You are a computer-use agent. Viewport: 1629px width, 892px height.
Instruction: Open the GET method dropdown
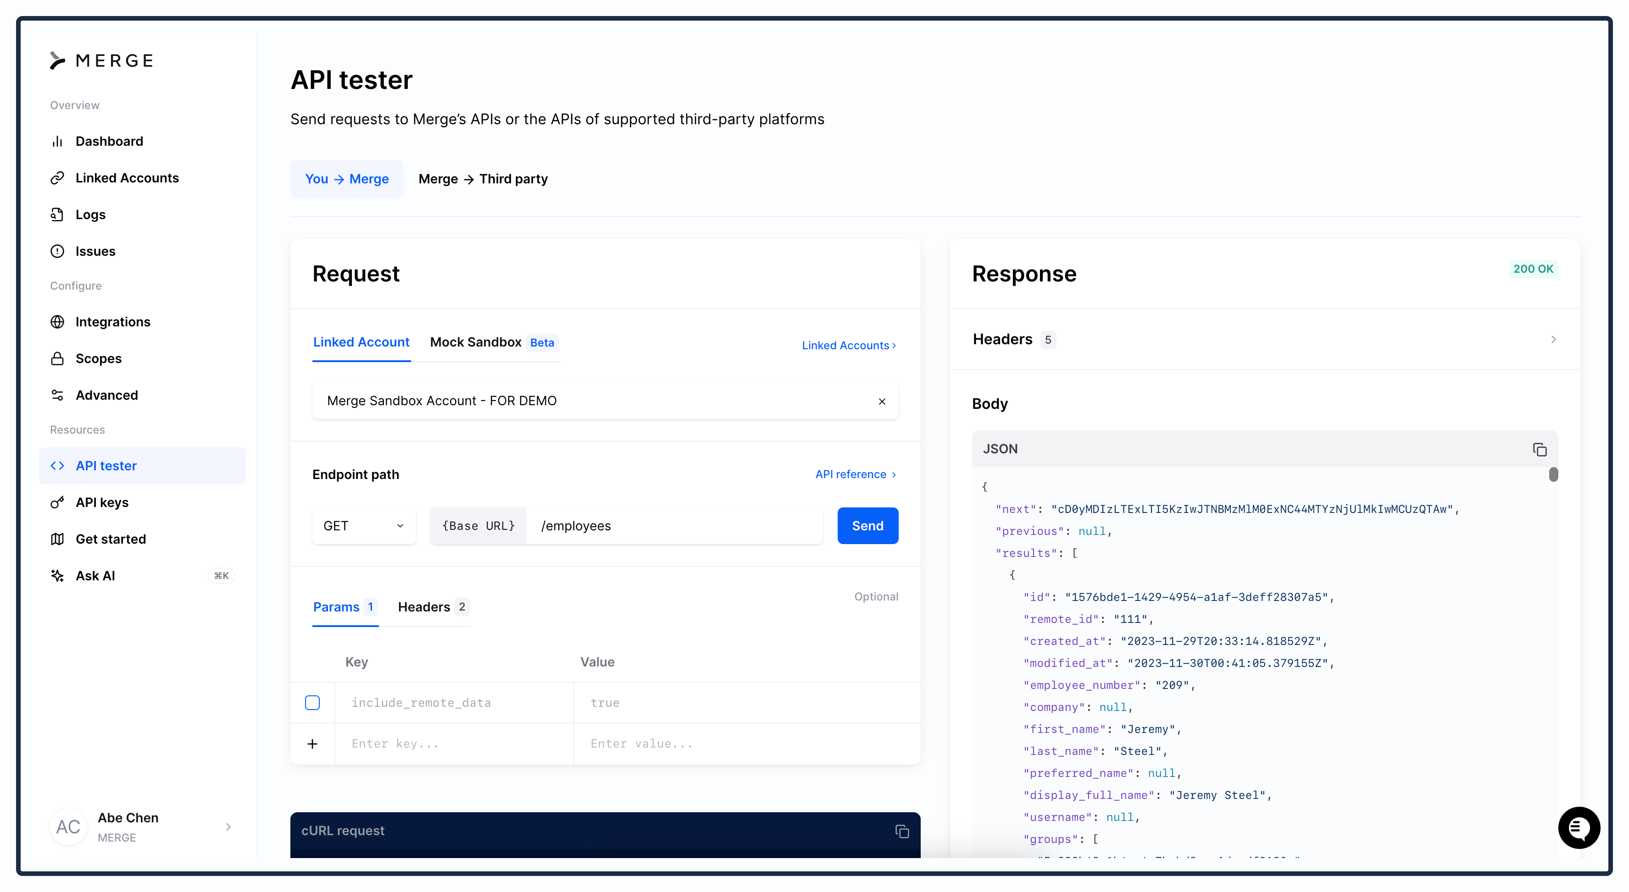(x=364, y=526)
